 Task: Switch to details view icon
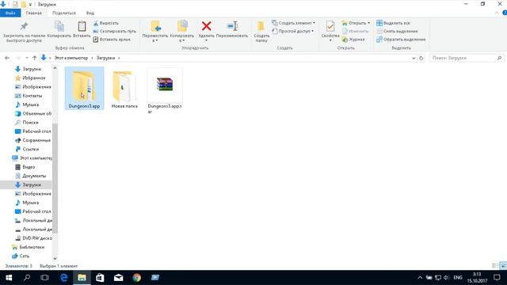click(495, 266)
